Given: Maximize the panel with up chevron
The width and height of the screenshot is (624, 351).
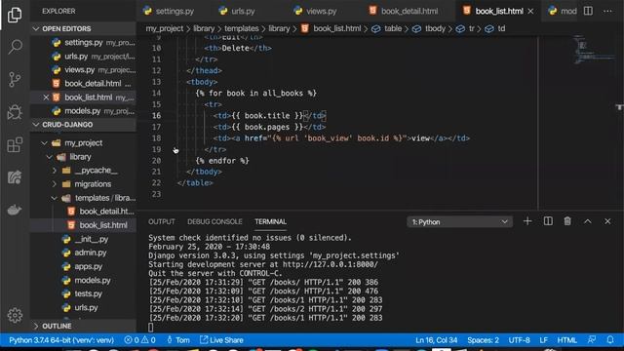Looking at the screenshot, I should 587,221.
